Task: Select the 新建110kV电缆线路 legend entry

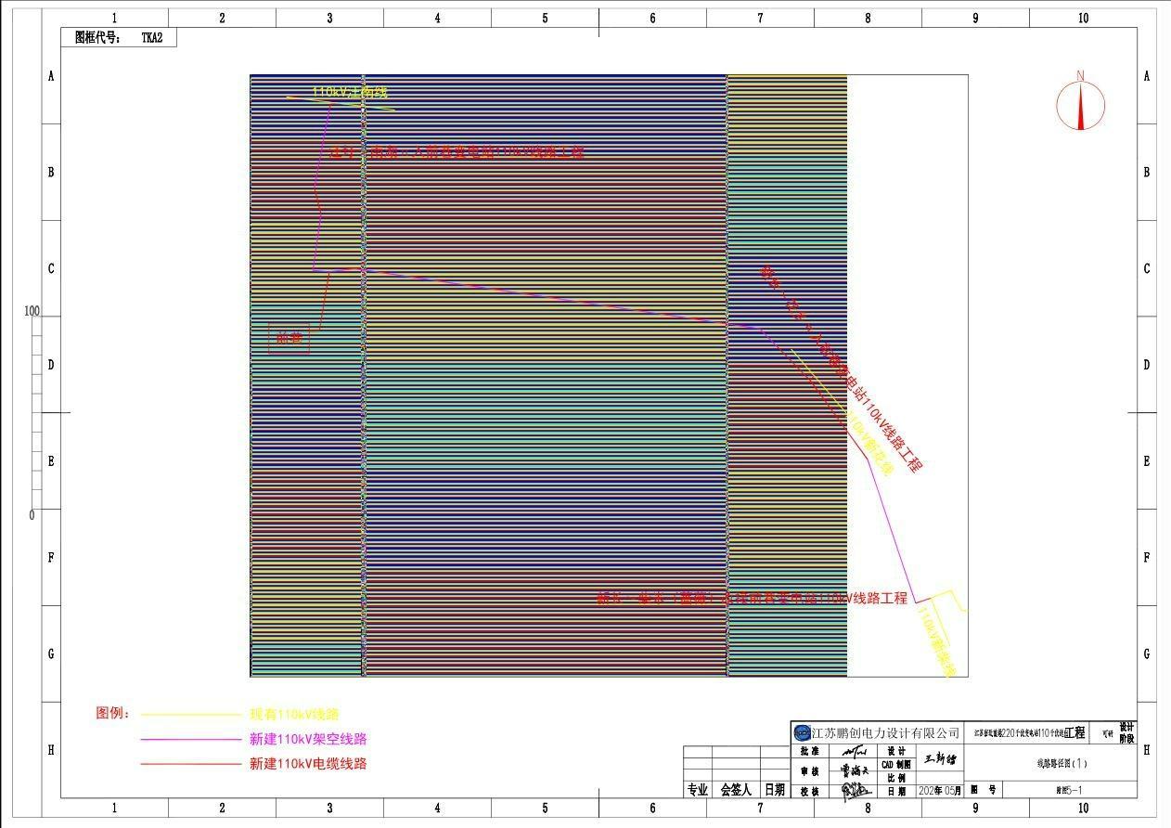Action: pos(308,763)
